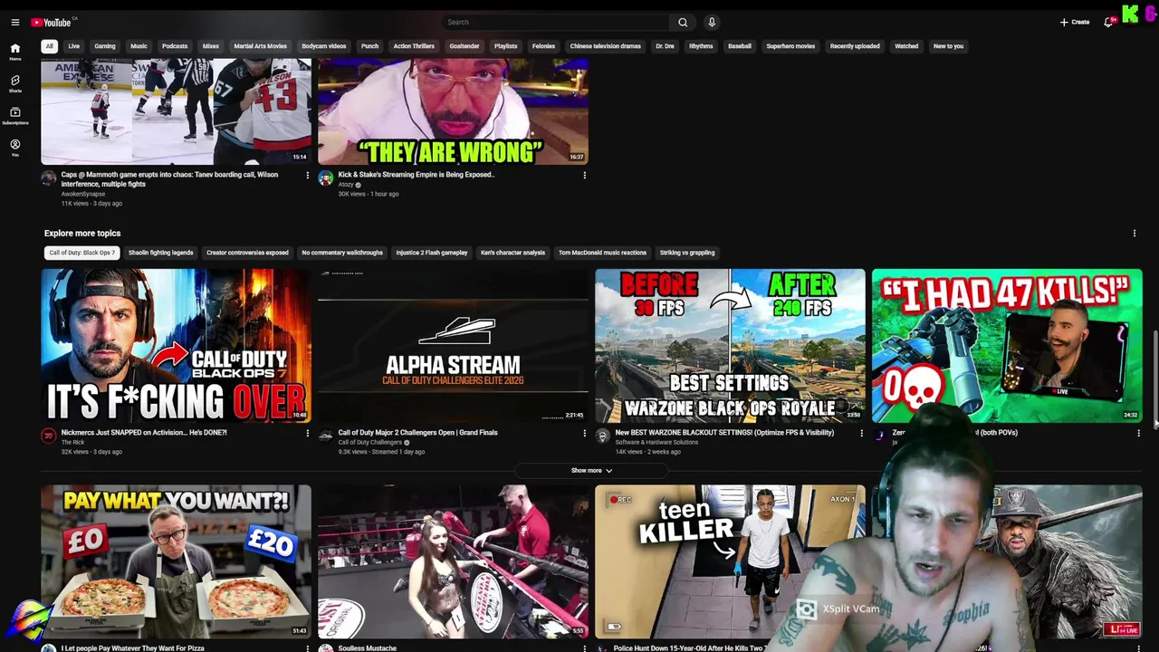
Task: Open the hockey fight video thumbnail
Action: coord(176,111)
